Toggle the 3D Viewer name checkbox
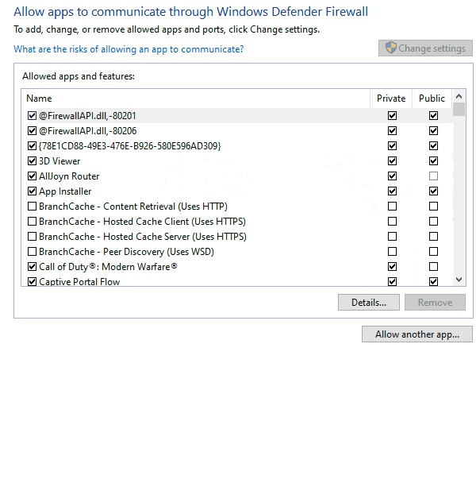The width and height of the screenshot is (476, 479). click(32, 161)
